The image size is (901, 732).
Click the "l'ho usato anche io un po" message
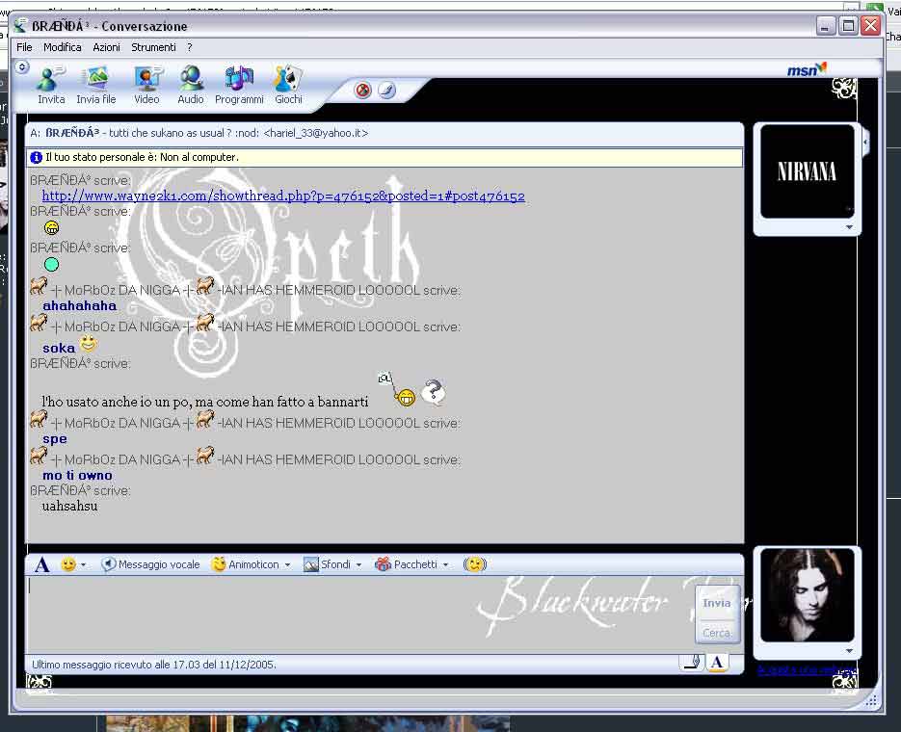(x=205, y=402)
